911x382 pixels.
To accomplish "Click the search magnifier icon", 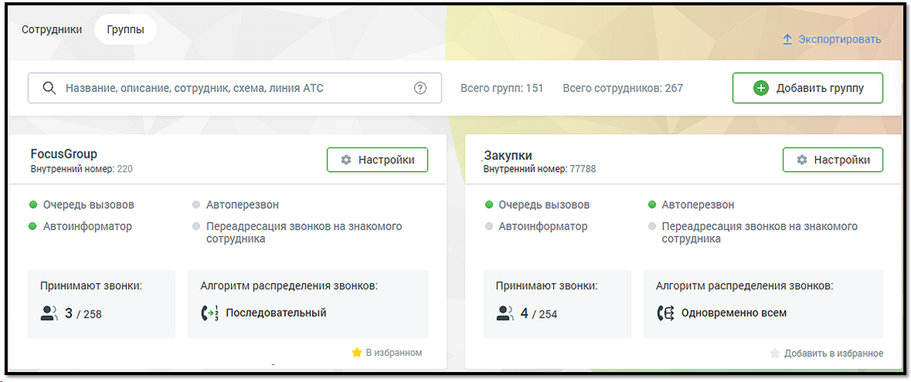I will 49,88.
